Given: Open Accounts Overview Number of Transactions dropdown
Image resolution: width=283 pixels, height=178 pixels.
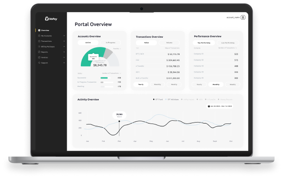Looking at the screenshot, I should (x=111, y=73).
